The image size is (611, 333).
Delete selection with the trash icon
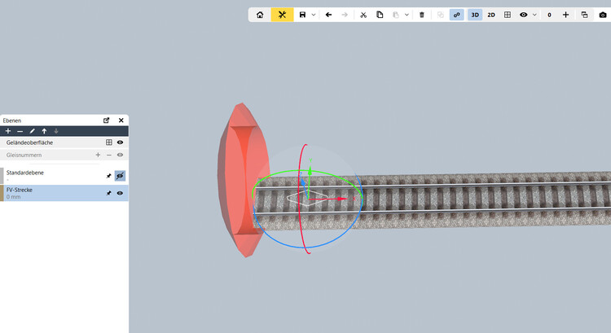pos(422,15)
